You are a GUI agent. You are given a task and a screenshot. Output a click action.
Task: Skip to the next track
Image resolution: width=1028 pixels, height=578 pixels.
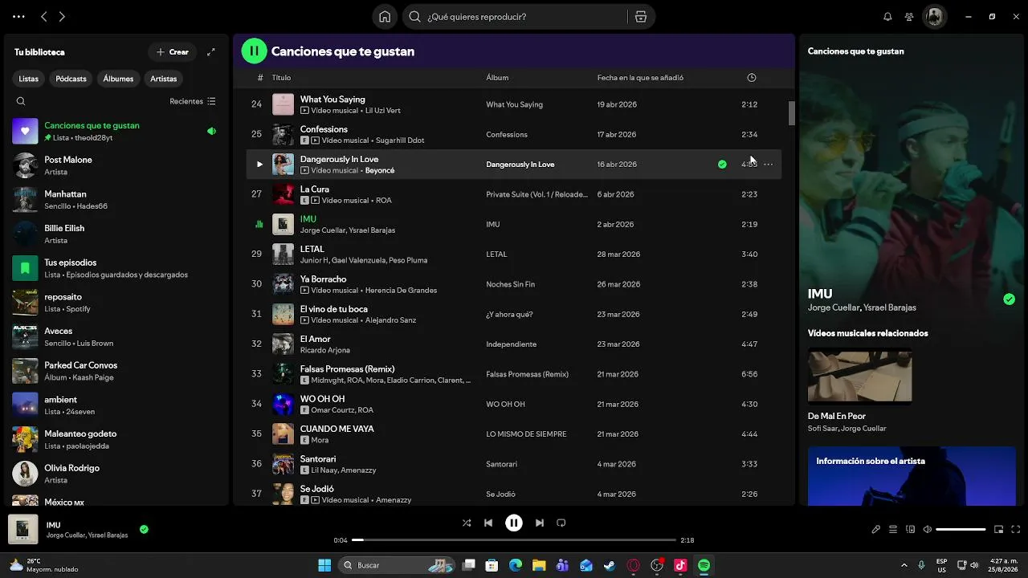(x=540, y=523)
